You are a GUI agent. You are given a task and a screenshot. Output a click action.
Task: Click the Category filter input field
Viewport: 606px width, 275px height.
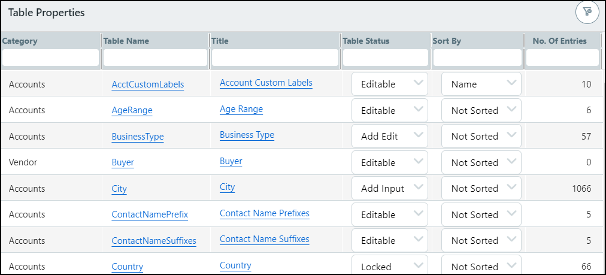pyautogui.click(x=50, y=58)
